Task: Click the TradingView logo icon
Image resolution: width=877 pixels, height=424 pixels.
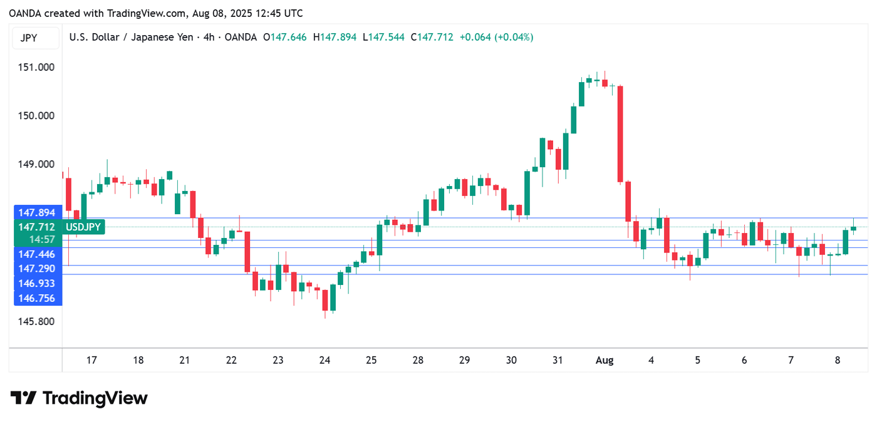Action: point(24,398)
